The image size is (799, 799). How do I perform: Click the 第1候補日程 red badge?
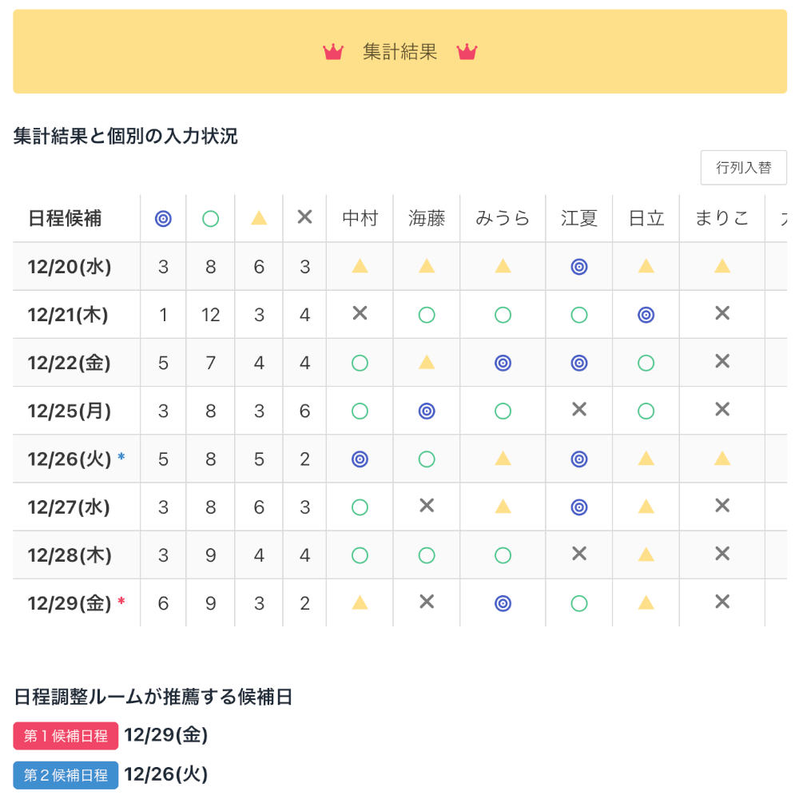(66, 736)
